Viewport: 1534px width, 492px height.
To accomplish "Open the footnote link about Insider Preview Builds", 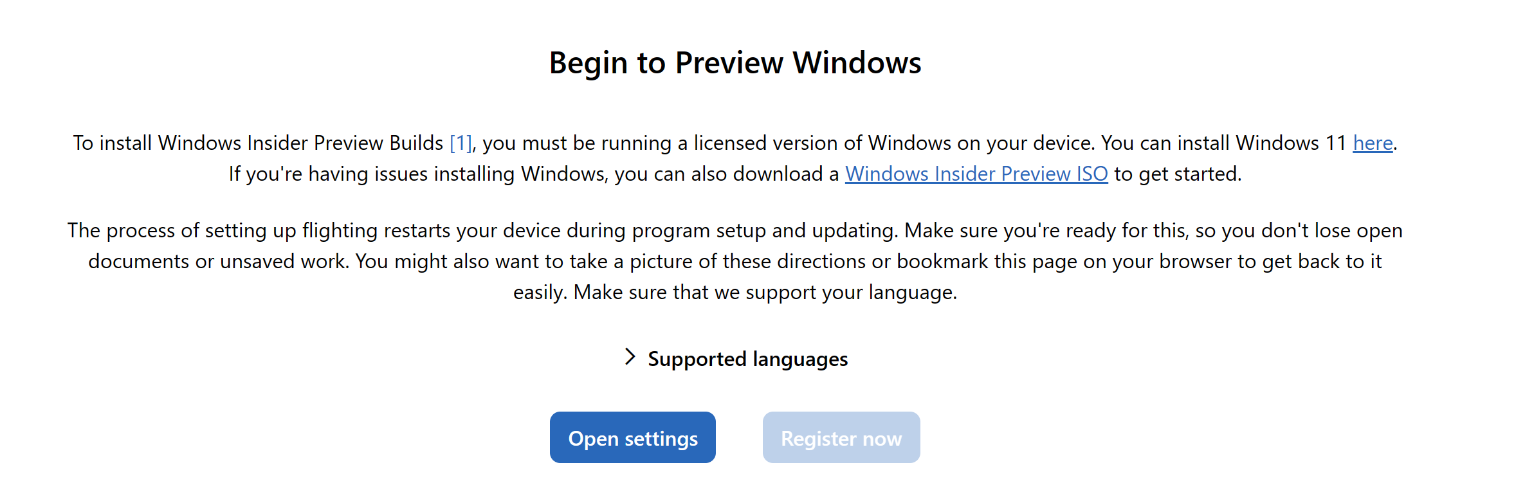I will click(461, 143).
